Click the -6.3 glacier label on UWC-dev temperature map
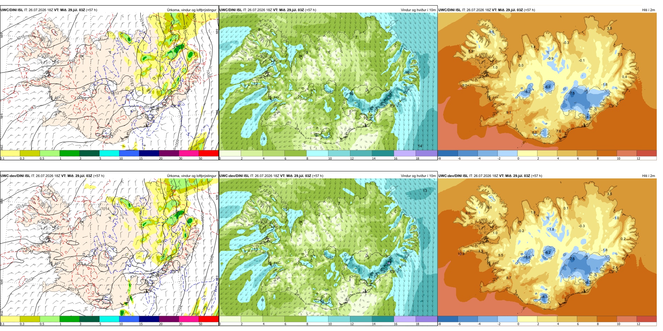 tap(544, 297)
